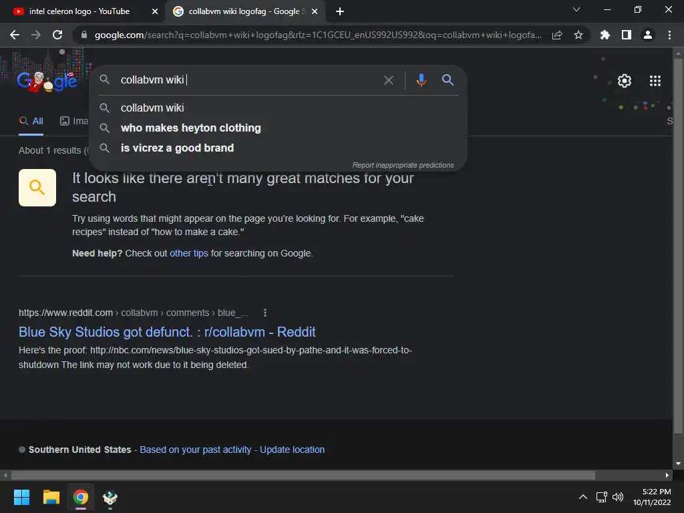Open Google quick settings gear
Viewport: 684px width, 513px height.
(625, 81)
